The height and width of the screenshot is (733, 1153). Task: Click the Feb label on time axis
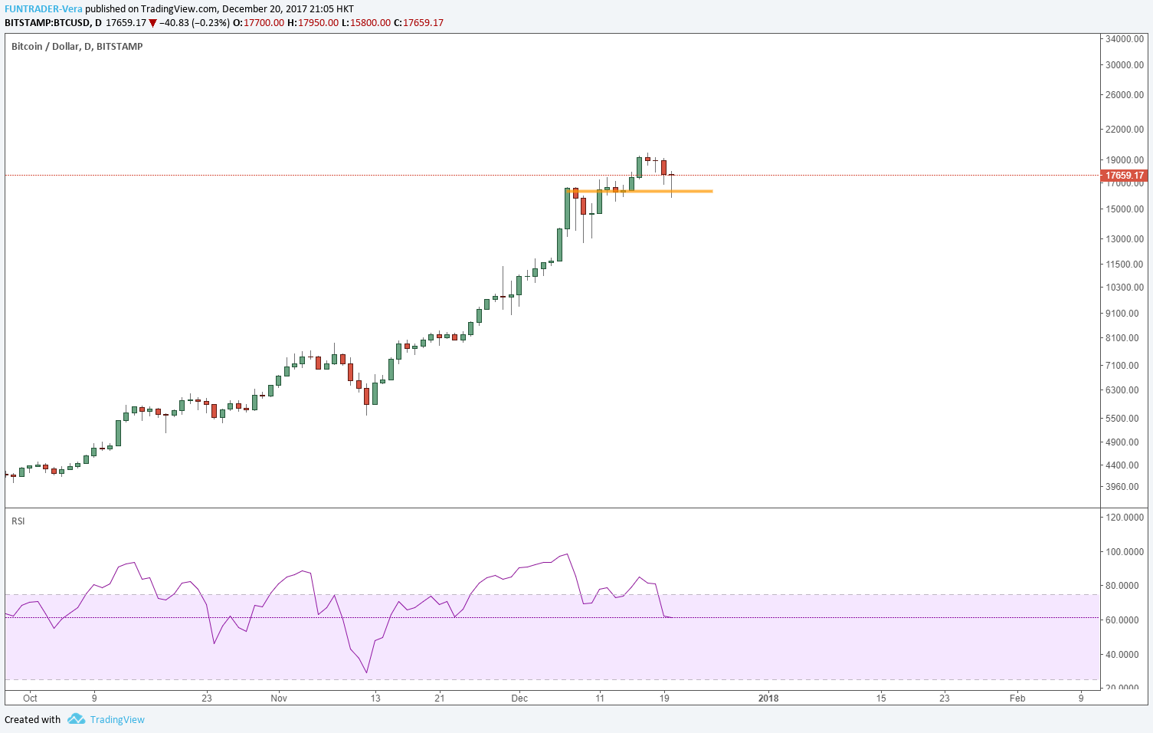click(x=1017, y=698)
